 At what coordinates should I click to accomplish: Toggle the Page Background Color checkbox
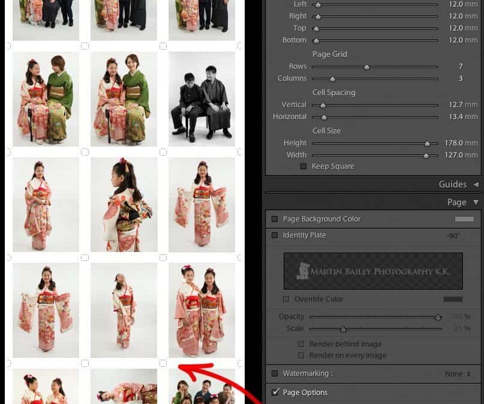tap(275, 219)
